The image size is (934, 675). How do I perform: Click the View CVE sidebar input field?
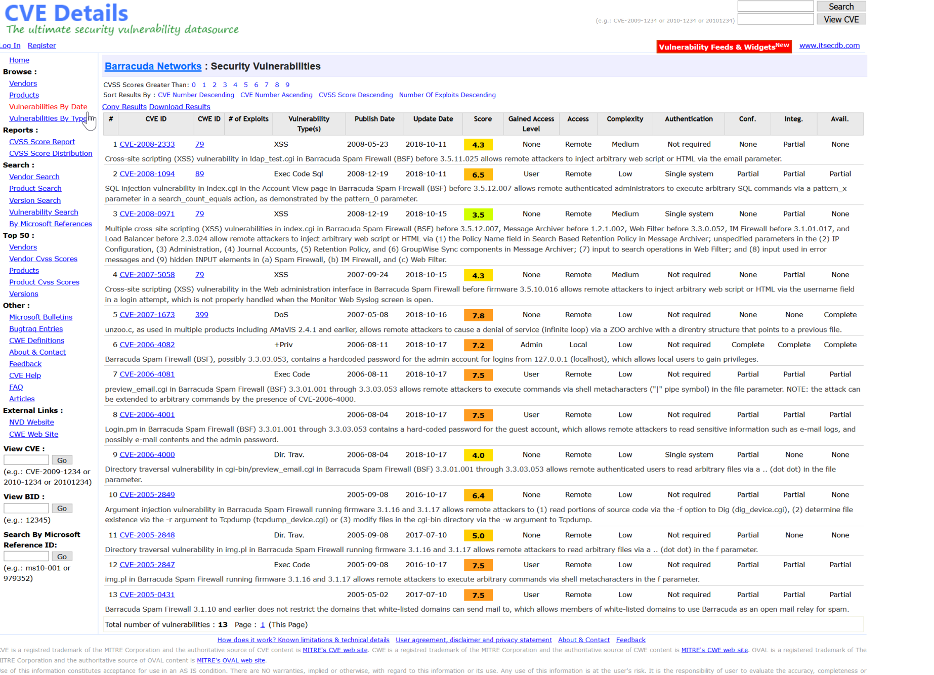(x=26, y=460)
